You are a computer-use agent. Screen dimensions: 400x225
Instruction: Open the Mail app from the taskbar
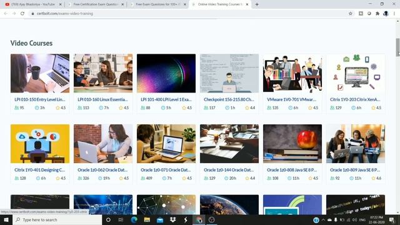160,219
